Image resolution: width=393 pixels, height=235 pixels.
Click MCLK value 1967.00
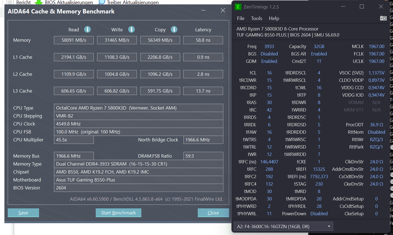click(376, 46)
